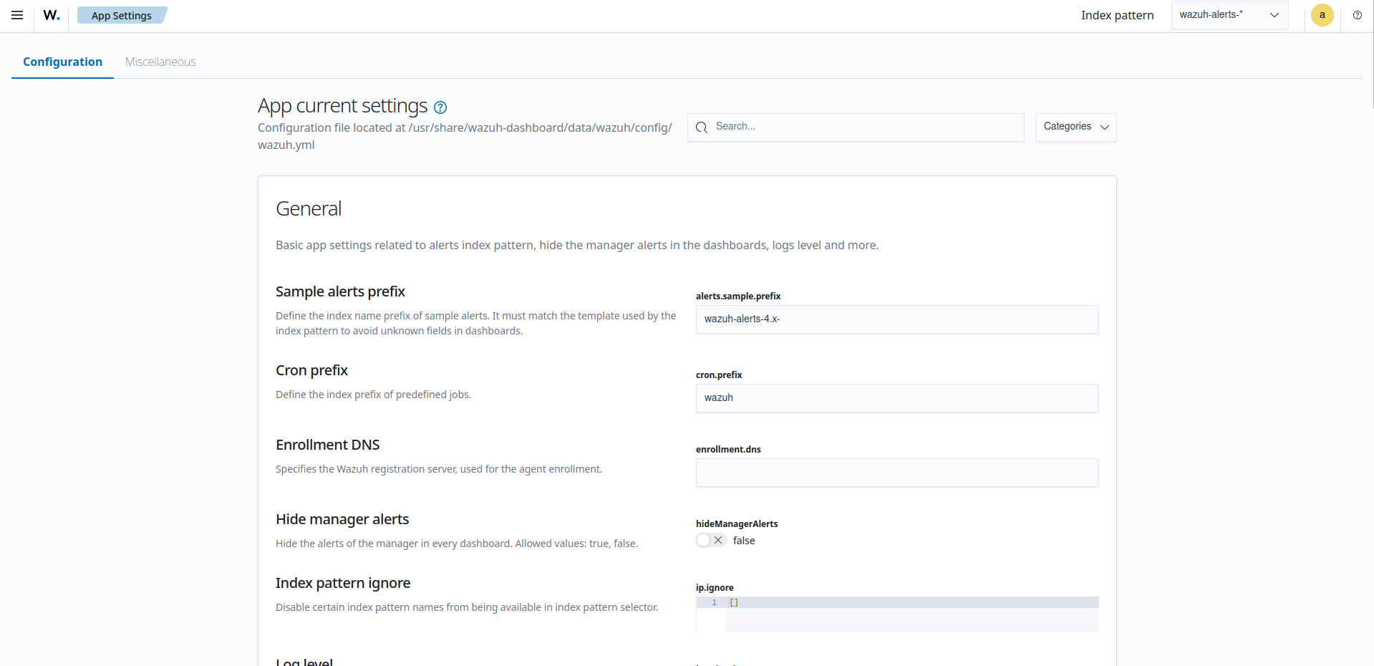Click the Wazuh W. logo

point(52,15)
